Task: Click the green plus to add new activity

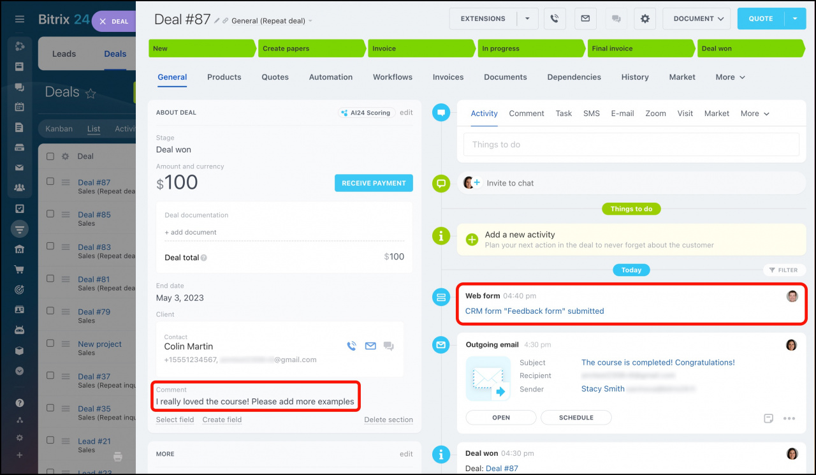Action: (x=472, y=240)
